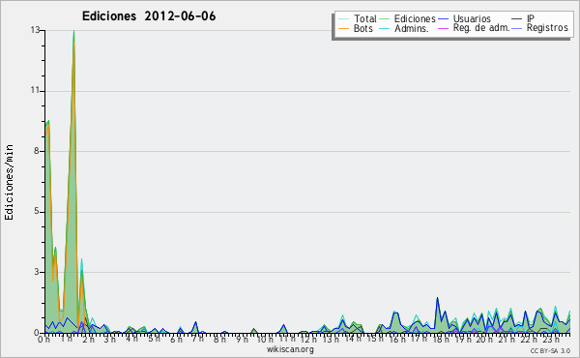580x358 pixels.
Task: Click the x-axis label '23 h'
Action: click(x=550, y=339)
